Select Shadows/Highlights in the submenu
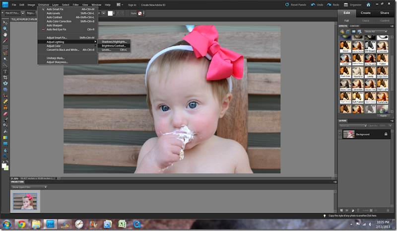The image size is (397, 231). [x=114, y=41]
